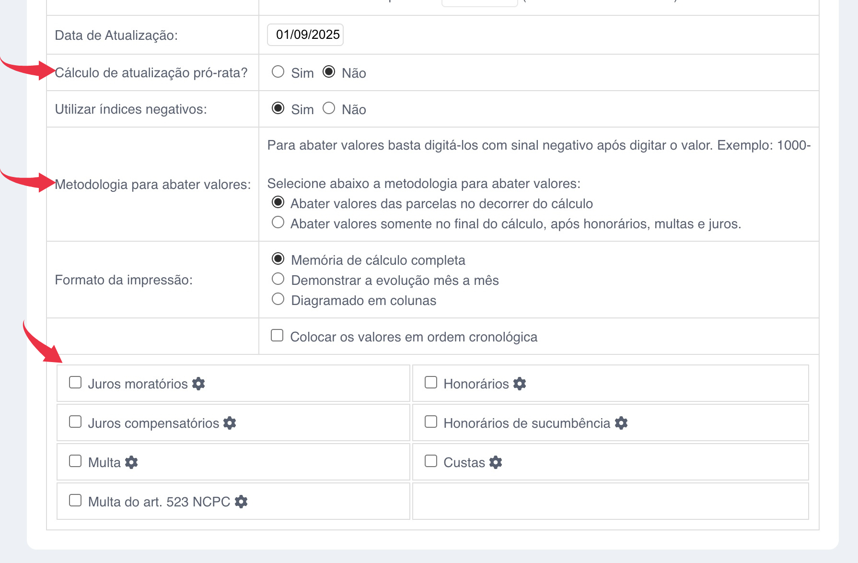Click the gear icon beside Honorários
Viewport: 858px width, 563px height.
(x=520, y=384)
